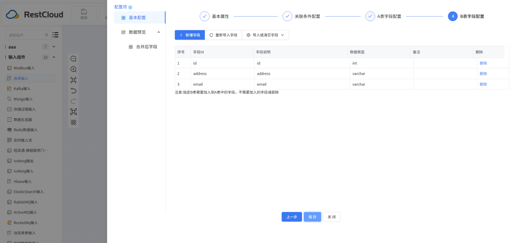
Task: Select 库表输入 in the component list
Action: click(30, 78)
